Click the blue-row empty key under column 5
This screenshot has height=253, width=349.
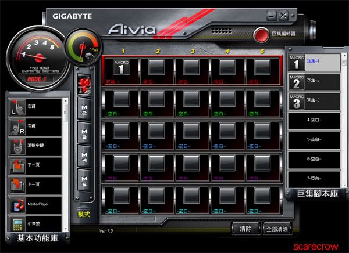point(263,131)
